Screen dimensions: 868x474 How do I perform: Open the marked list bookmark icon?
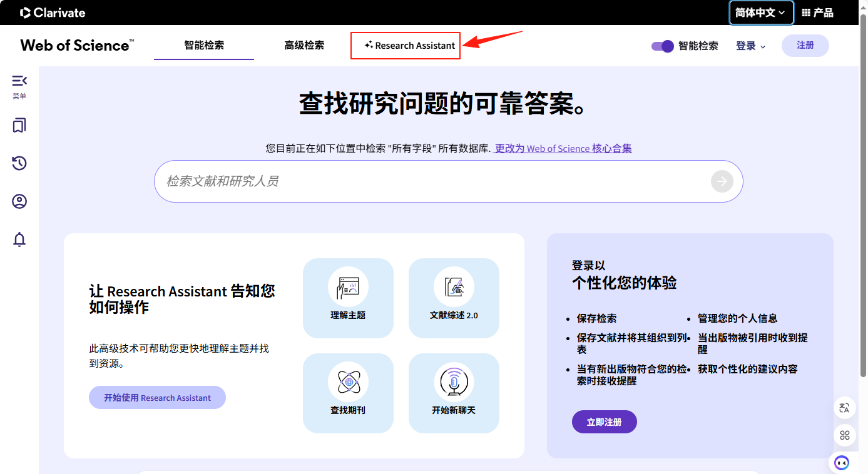[19, 126]
